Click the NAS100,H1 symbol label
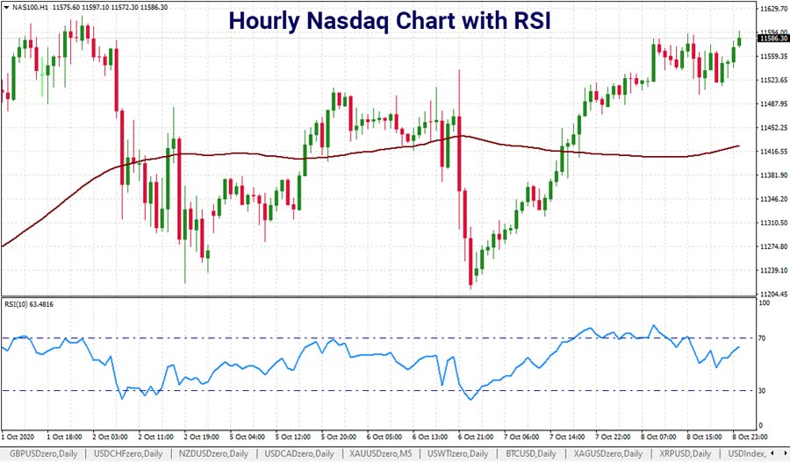This screenshot has width=790, height=462. pyautogui.click(x=29, y=8)
